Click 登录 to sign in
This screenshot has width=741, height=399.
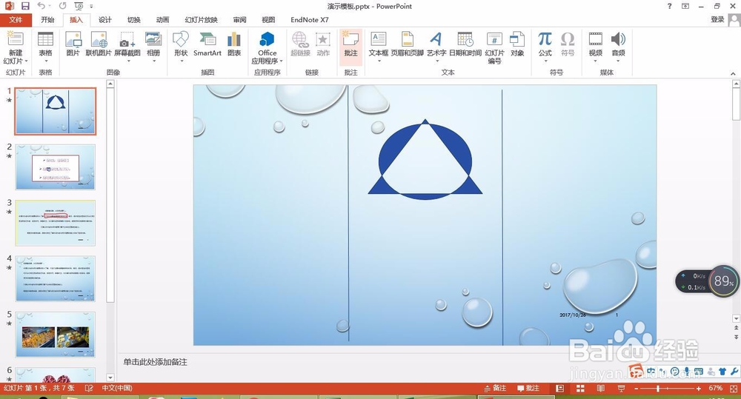[717, 19]
